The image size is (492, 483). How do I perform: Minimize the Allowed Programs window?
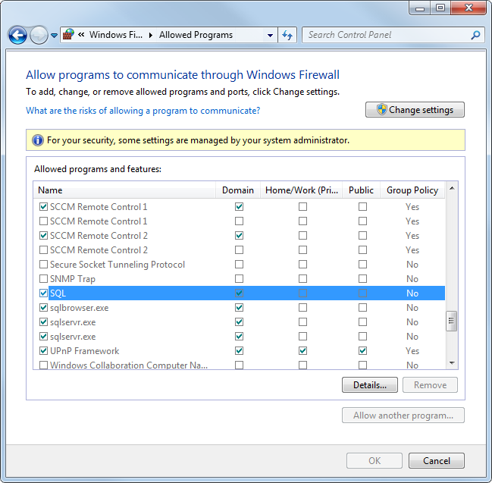pos(420,8)
